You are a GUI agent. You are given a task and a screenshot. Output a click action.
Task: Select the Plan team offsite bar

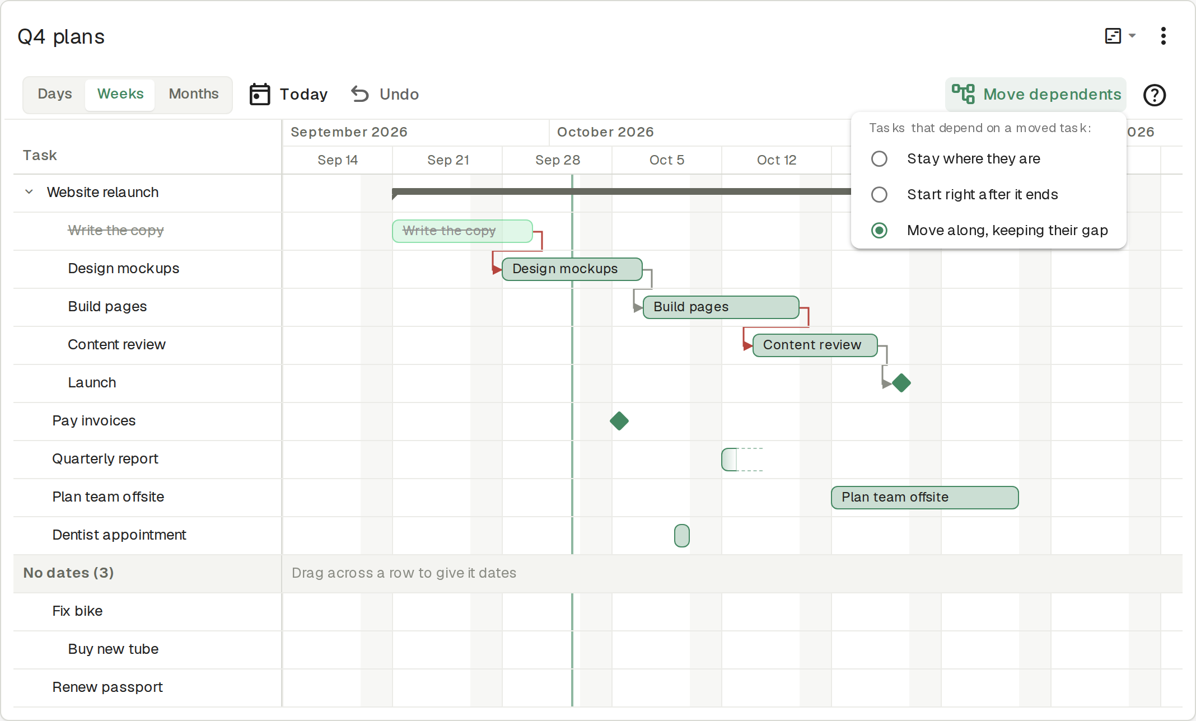click(925, 498)
